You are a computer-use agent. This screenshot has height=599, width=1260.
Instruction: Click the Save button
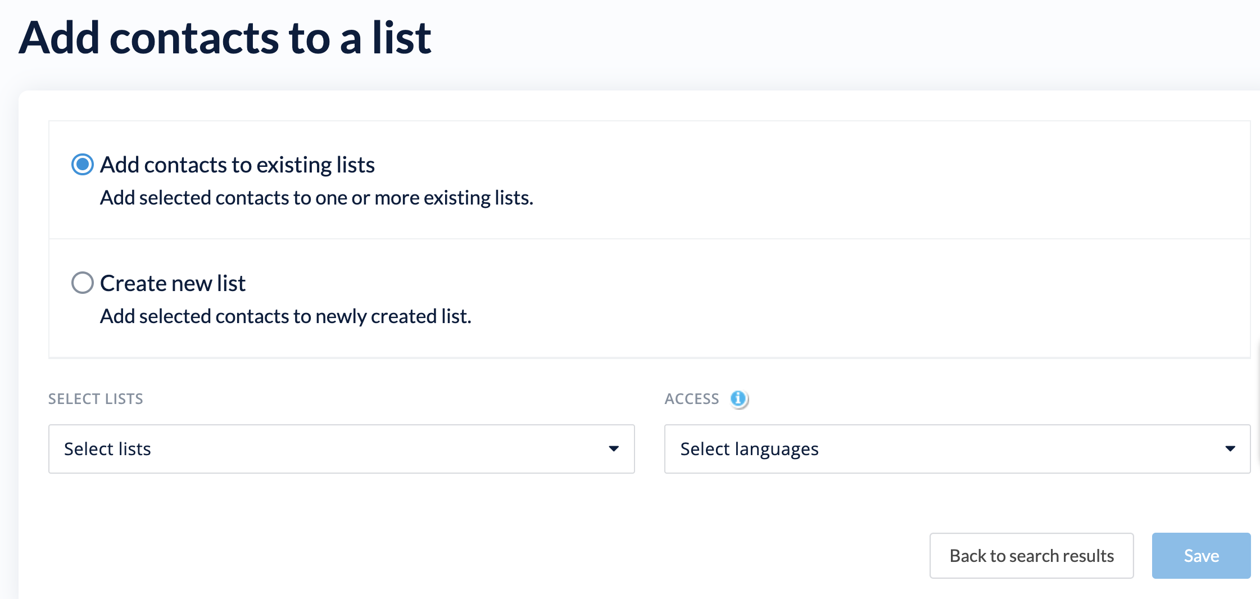pyautogui.click(x=1201, y=556)
